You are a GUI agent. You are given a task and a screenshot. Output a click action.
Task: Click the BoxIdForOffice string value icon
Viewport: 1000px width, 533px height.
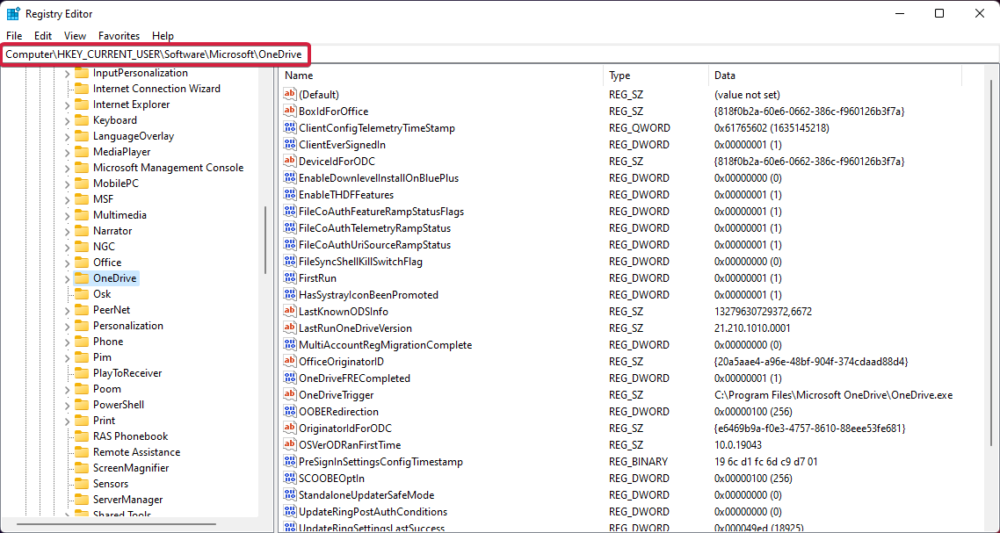[290, 112]
